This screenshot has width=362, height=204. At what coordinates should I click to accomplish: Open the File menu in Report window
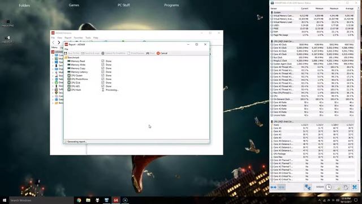click(66, 49)
